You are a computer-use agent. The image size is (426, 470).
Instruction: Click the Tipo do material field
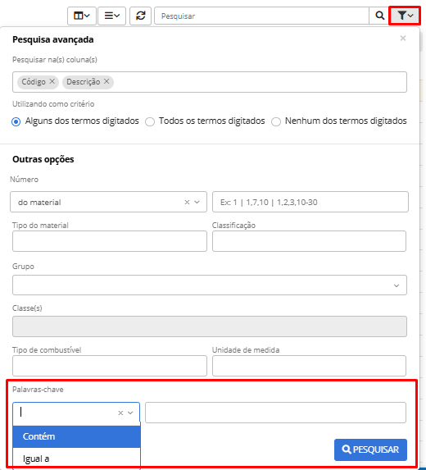click(110, 241)
